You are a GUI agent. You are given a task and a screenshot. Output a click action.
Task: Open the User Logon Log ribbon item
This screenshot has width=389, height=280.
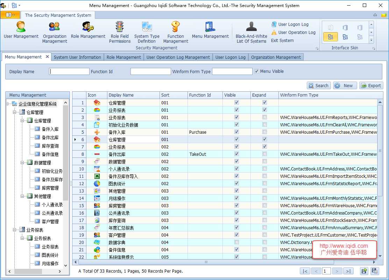click(290, 24)
